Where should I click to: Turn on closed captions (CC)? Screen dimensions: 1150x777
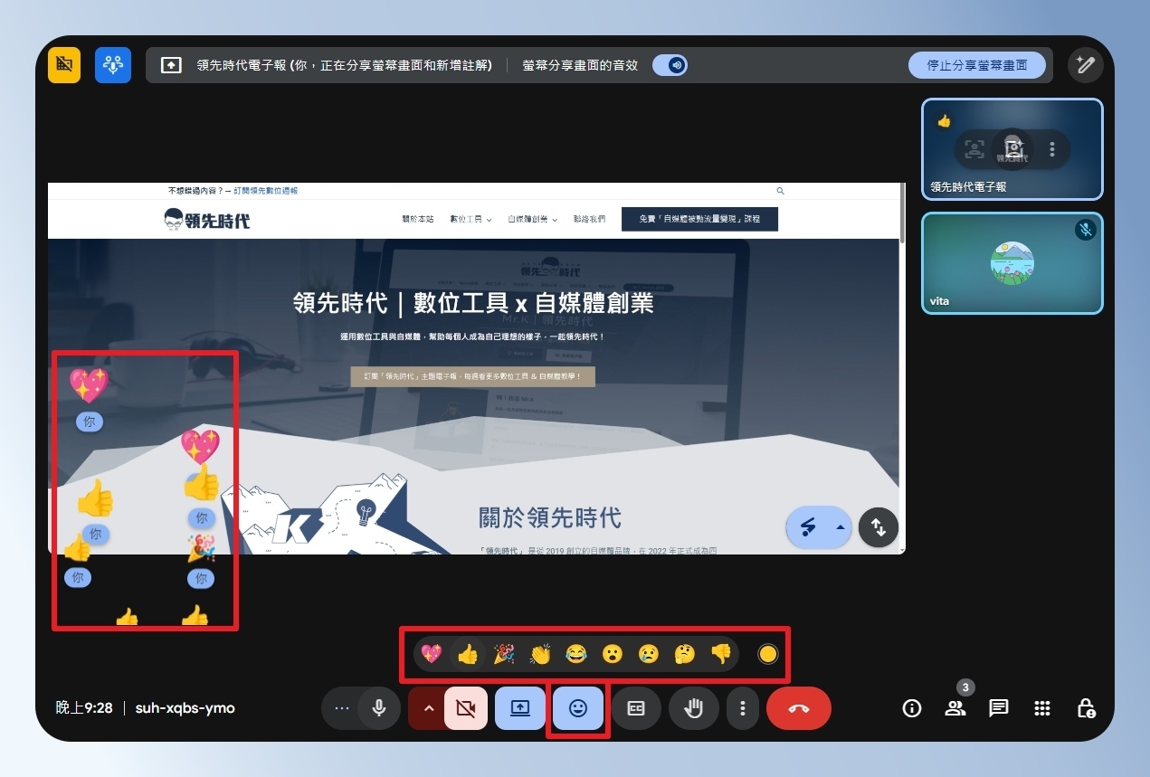pos(636,708)
